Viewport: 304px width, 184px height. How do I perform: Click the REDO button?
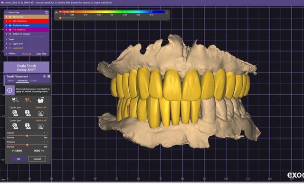[x=39, y=151]
